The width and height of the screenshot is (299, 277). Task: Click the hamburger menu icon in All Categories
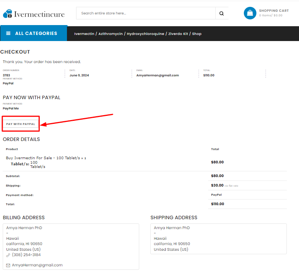coord(8,33)
